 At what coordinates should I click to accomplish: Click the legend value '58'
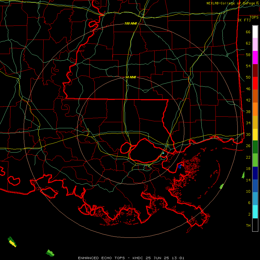248,55
